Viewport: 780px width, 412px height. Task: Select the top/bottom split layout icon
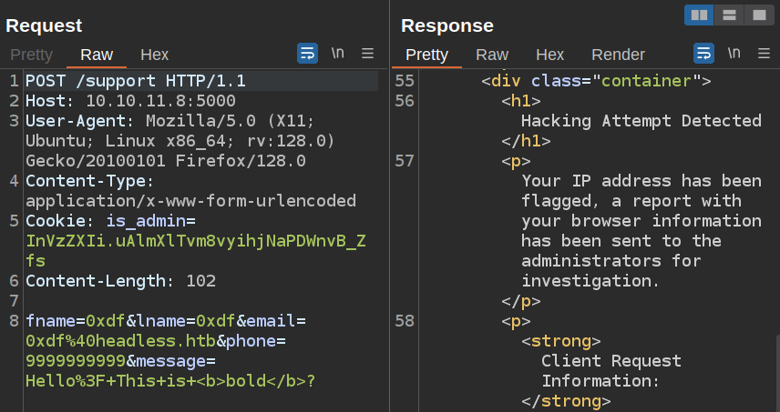(728, 15)
